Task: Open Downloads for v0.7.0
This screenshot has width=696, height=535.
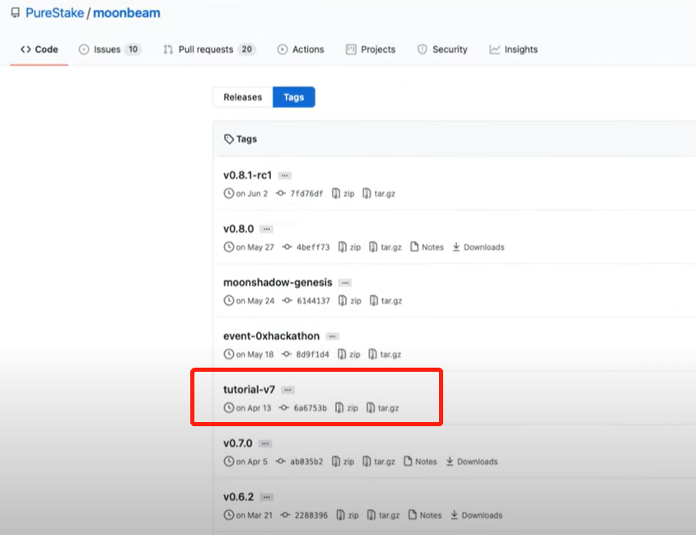Action: 472,462
